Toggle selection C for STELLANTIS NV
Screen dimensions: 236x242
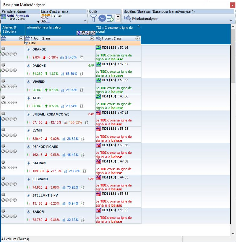pyautogui.click(x=11, y=200)
